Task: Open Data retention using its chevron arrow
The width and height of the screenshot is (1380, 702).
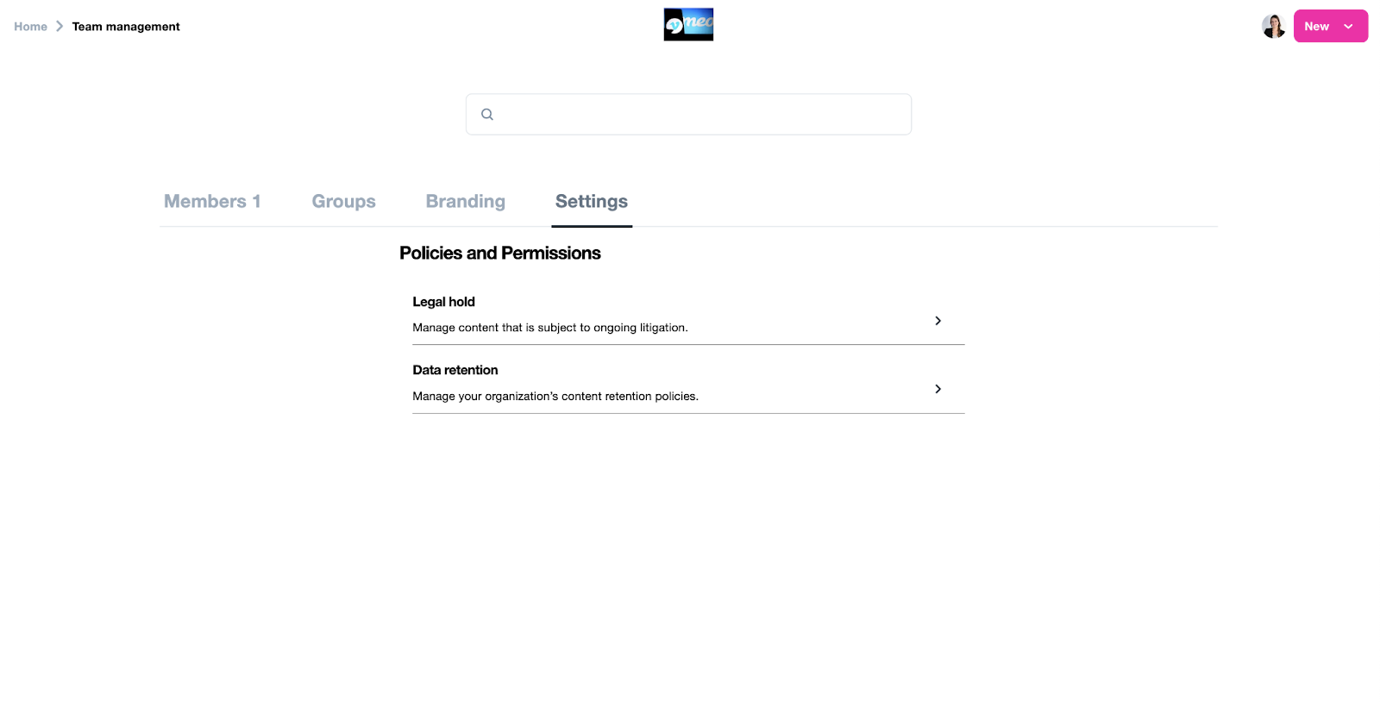Action: (938, 389)
